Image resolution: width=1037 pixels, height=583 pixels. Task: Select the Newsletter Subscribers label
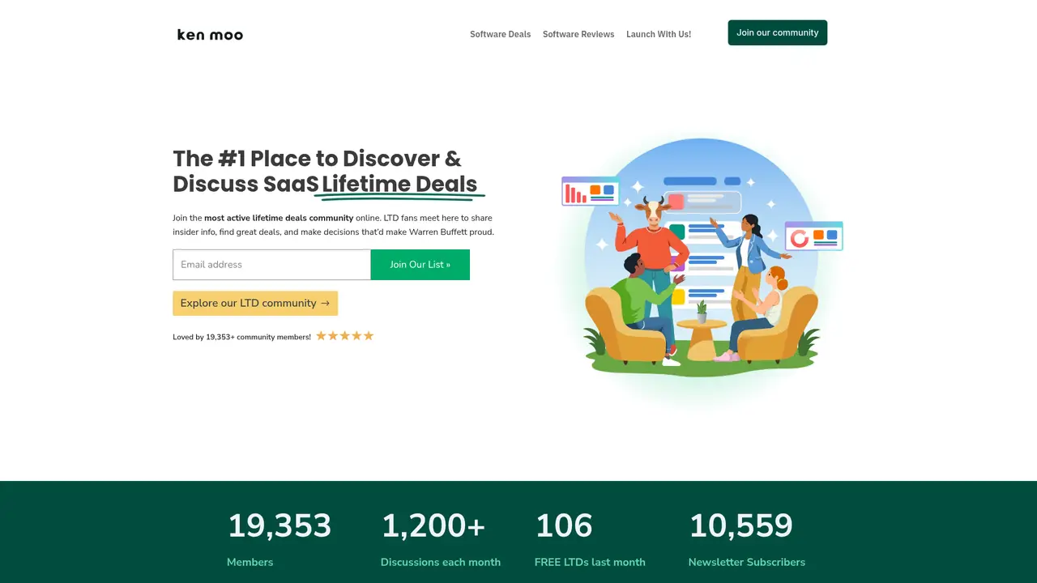tap(747, 562)
